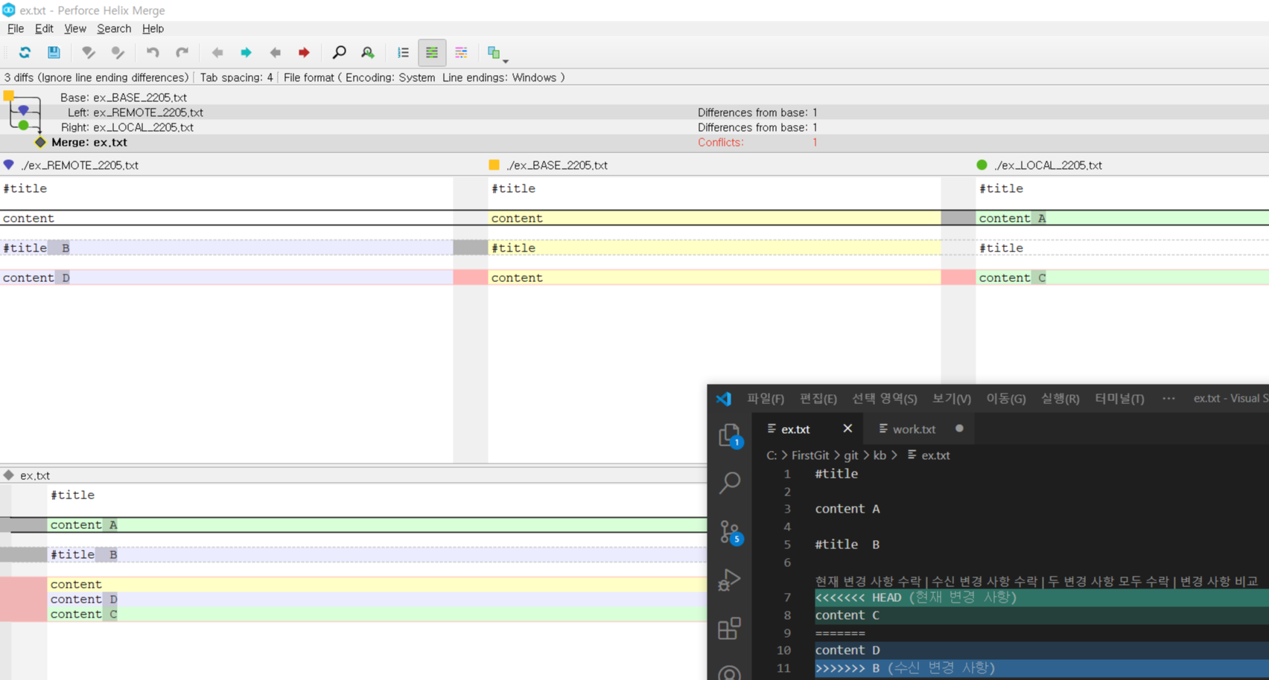Image resolution: width=1269 pixels, height=680 pixels.
Task: Open the 터미널(T) menu in VS Code
Action: click(1119, 399)
